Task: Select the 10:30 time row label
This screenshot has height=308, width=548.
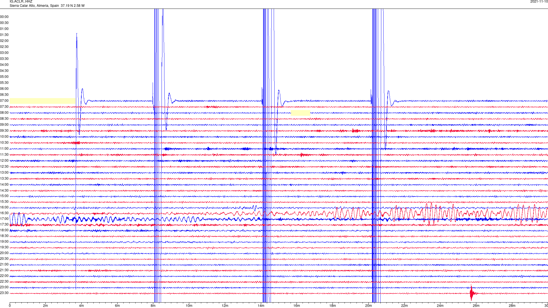Action: [x=4, y=143]
